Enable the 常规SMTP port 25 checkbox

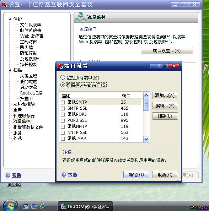pos(63,102)
